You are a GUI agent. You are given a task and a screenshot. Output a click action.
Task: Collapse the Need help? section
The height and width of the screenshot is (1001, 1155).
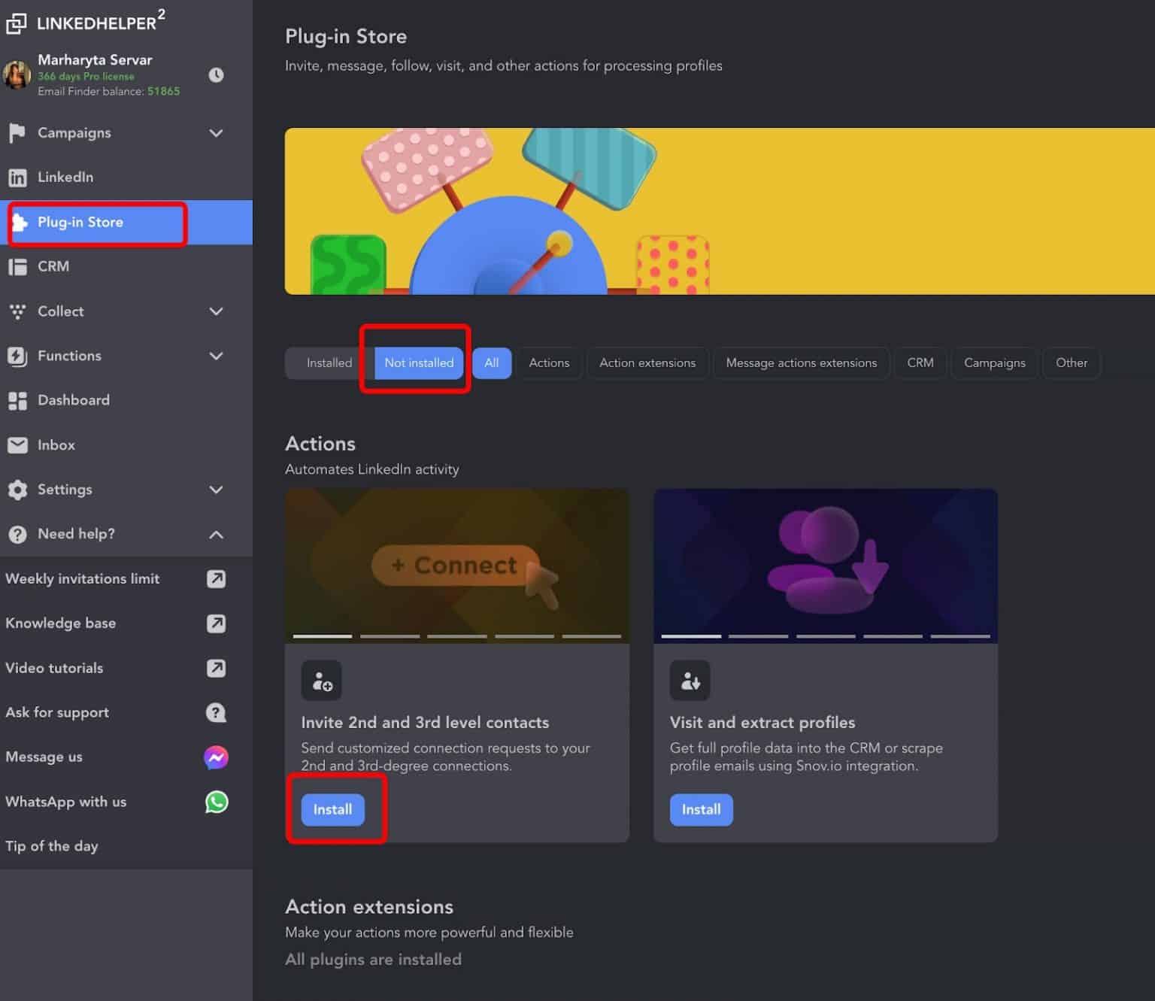(216, 535)
